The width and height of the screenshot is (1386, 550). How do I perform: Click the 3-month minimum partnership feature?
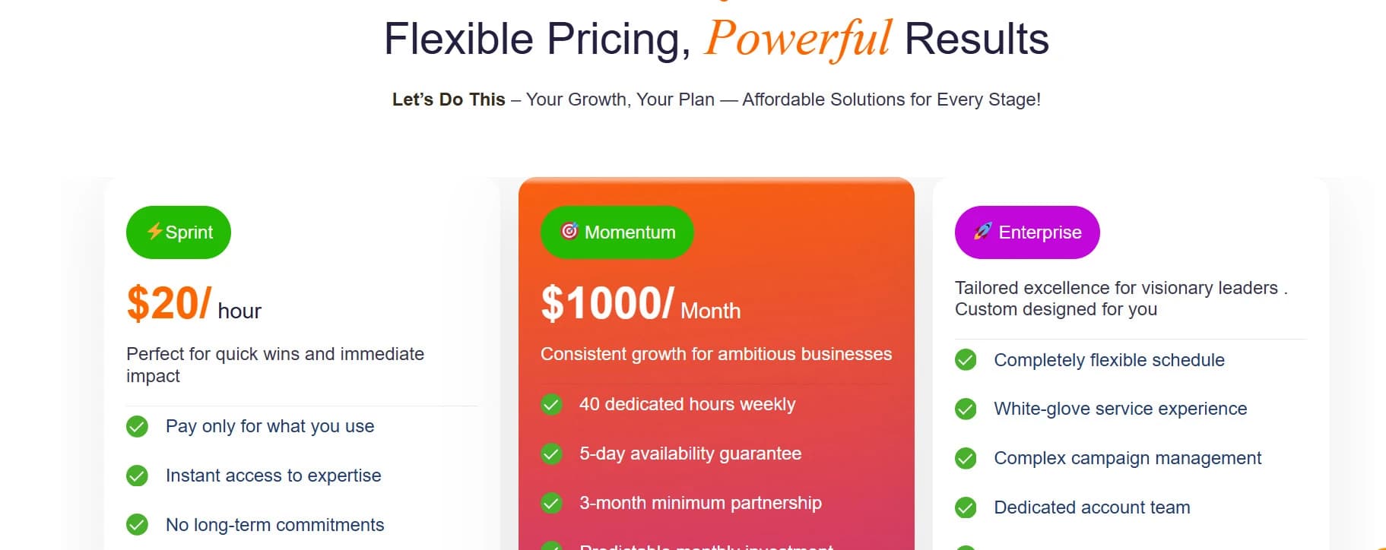[x=700, y=503]
